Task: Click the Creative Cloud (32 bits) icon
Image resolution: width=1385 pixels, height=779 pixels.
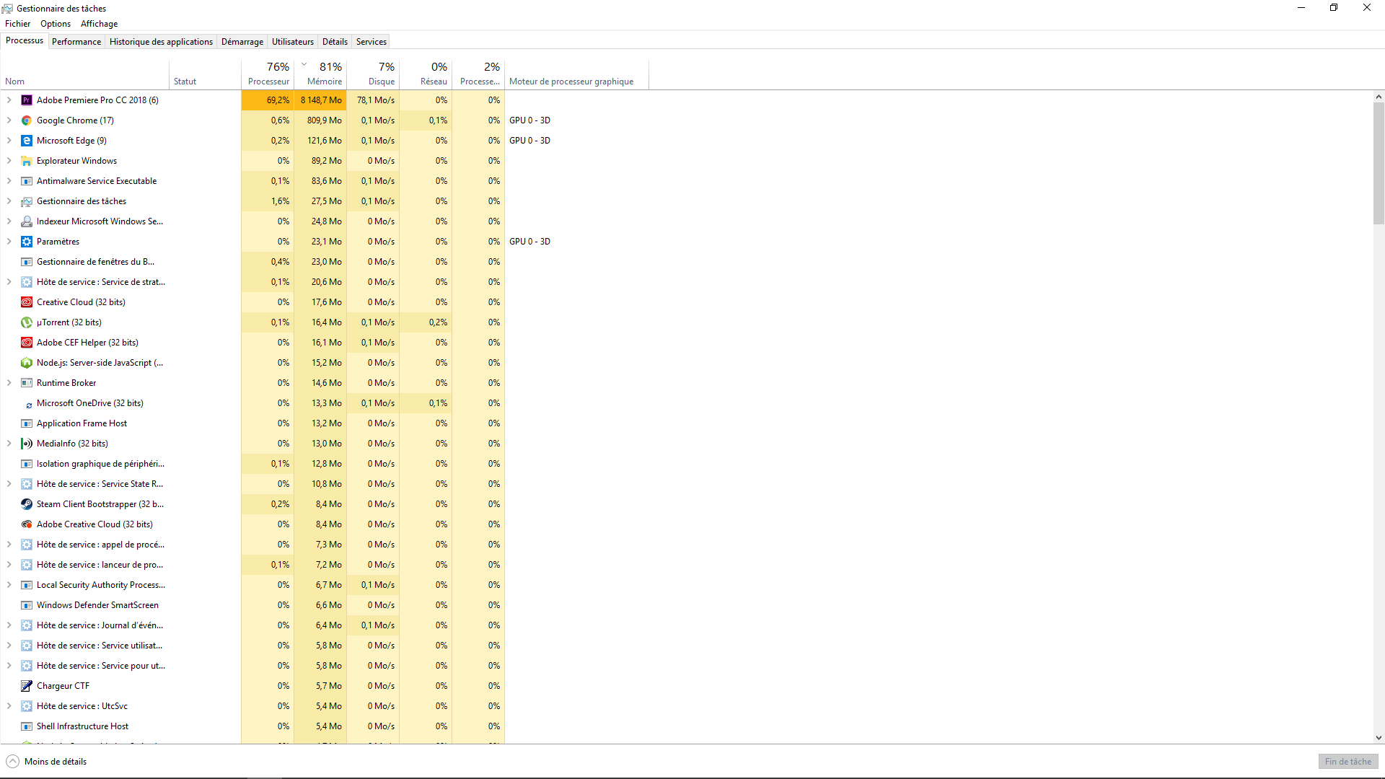Action: (27, 302)
